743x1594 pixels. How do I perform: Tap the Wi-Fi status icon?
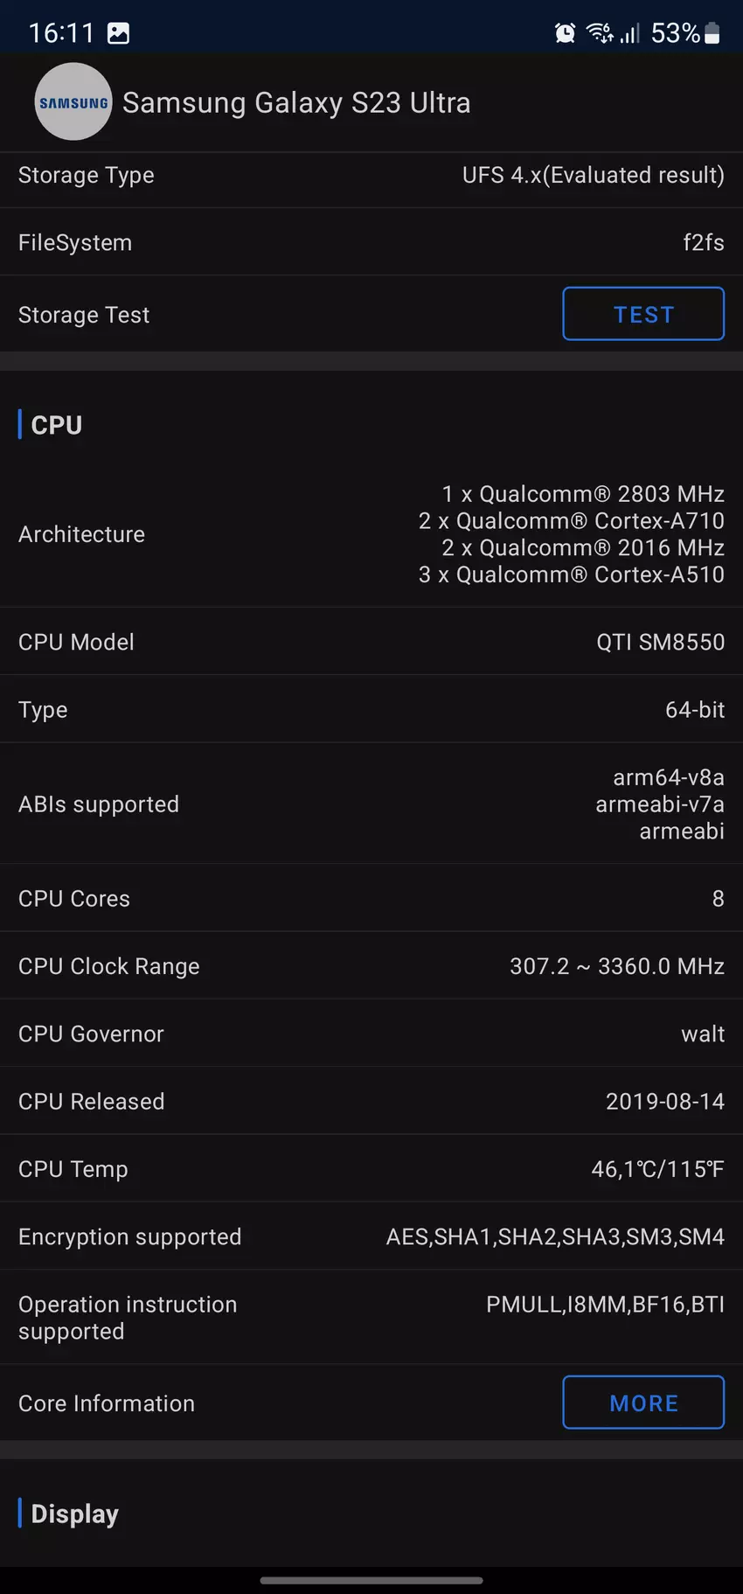[600, 33]
